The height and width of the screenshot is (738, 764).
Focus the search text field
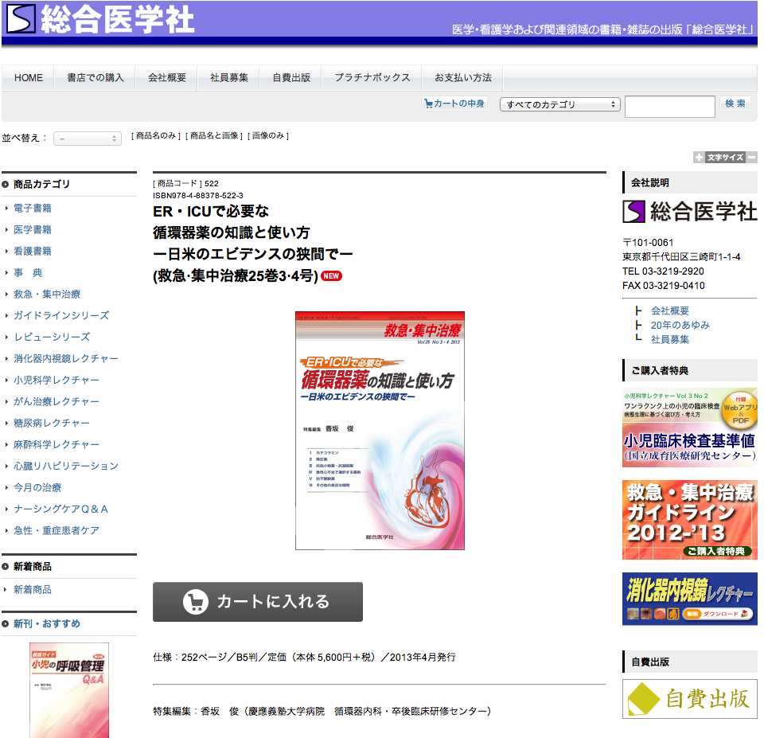pyautogui.click(x=669, y=106)
